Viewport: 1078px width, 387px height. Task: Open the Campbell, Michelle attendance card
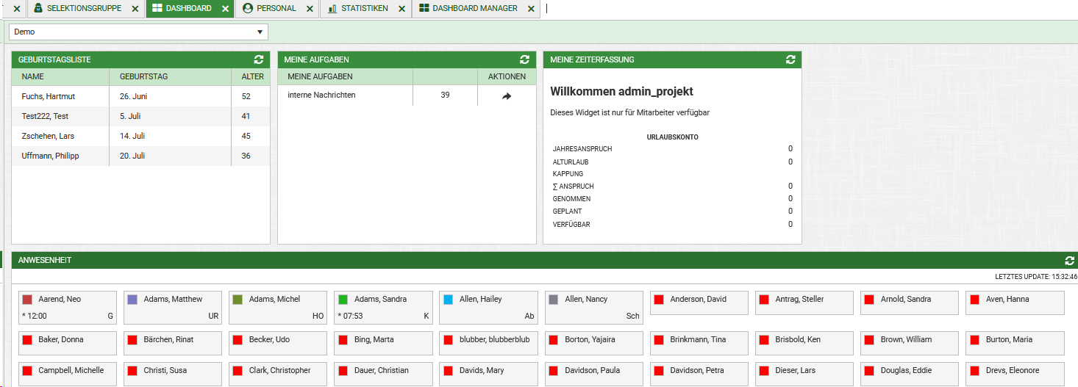coord(68,374)
